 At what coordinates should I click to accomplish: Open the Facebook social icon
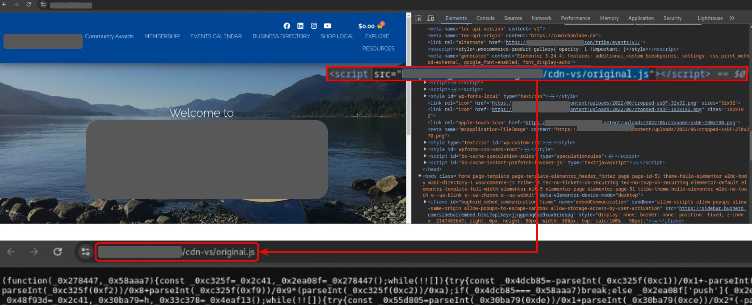click(x=287, y=26)
